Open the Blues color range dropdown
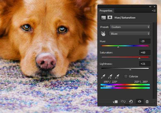 130,34
